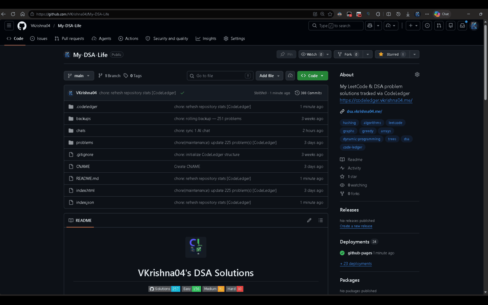Click the Pin repository button
Viewport: 488px width, 305px height.
286,55
